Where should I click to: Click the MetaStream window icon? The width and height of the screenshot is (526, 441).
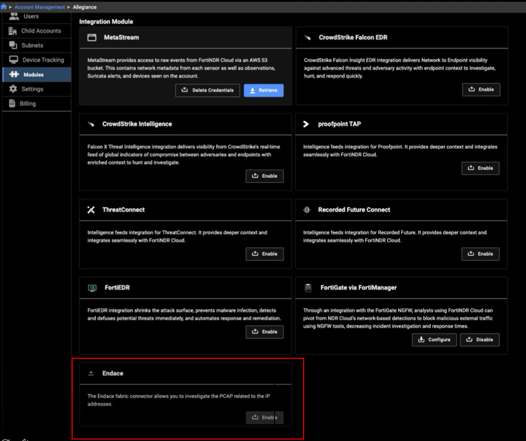(92, 38)
